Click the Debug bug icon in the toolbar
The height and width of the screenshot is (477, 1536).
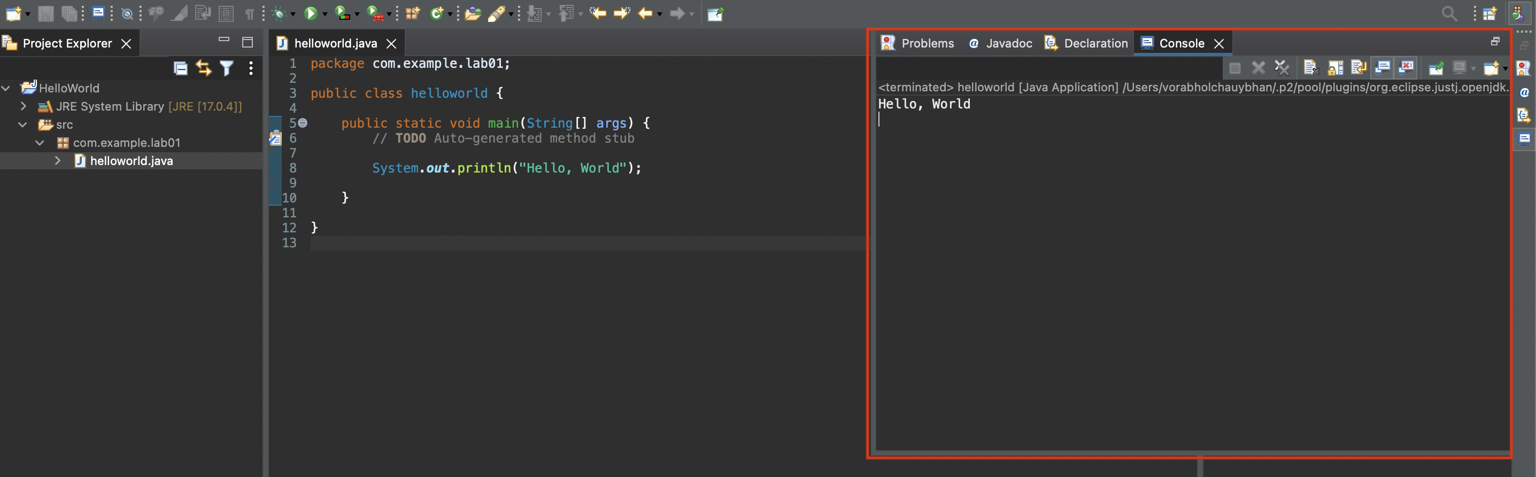pyautogui.click(x=279, y=13)
